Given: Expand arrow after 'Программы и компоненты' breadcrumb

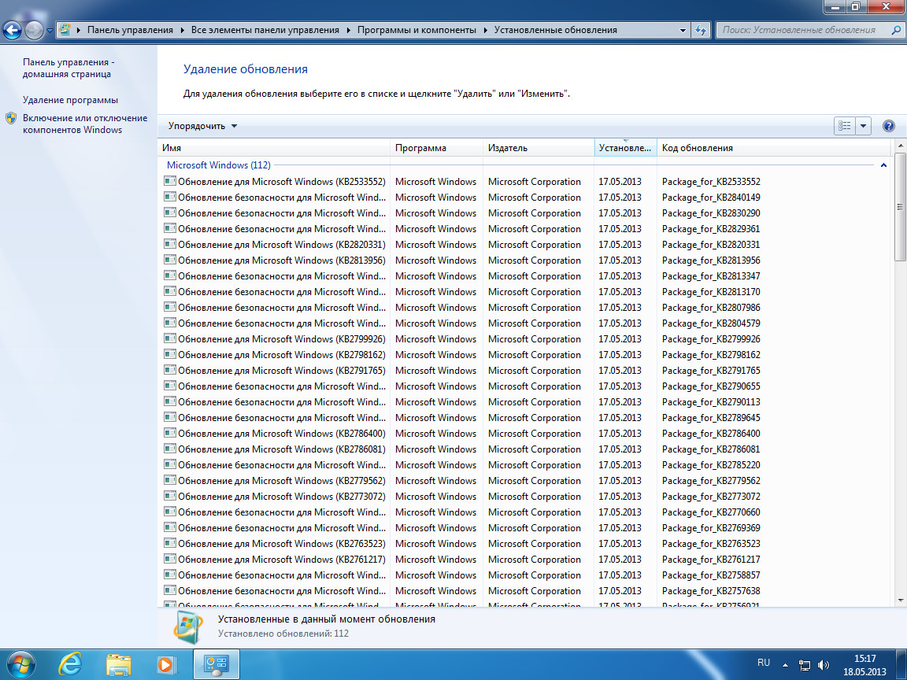Looking at the screenshot, I should pos(485,30).
